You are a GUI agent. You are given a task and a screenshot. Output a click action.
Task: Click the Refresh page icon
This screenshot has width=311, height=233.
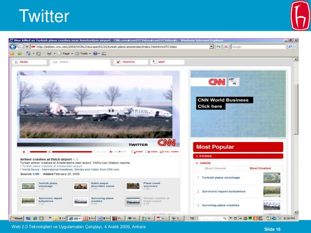tap(218, 47)
